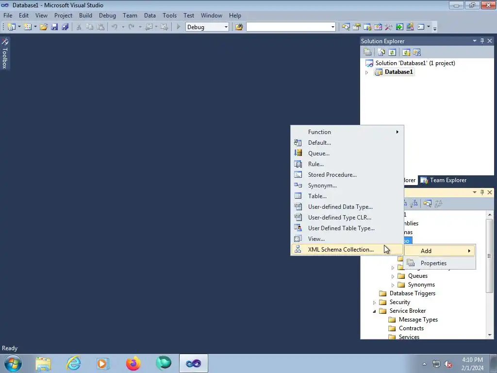Click the empty Find combo box field
The width and height of the screenshot is (497, 373).
[288, 27]
